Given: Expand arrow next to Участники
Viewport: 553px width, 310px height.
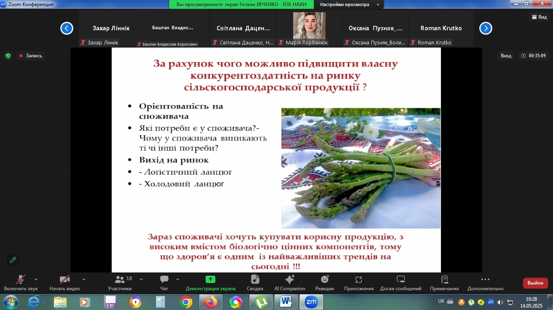Looking at the screenshot, I should 141,279.
